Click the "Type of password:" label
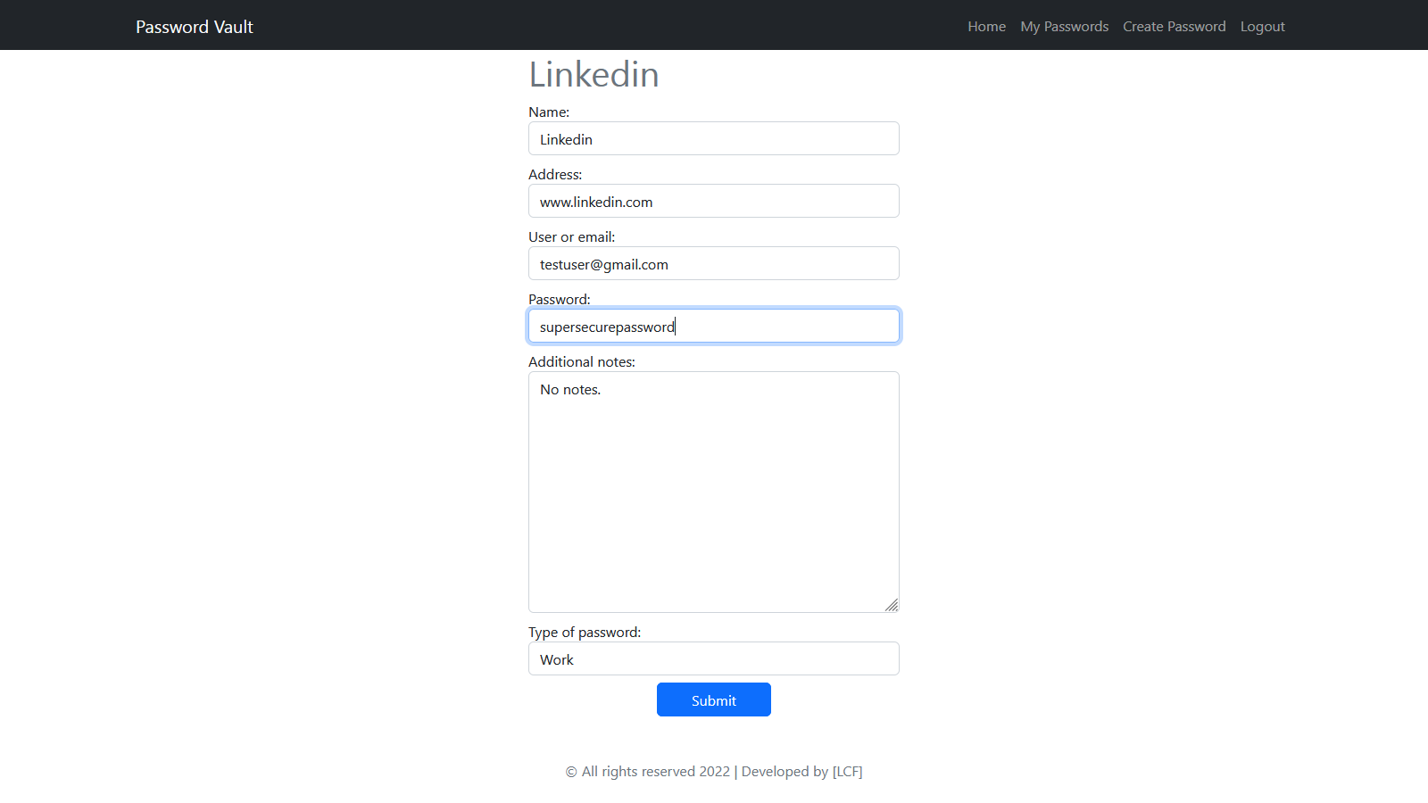Viewport: 1428px width, 803px height. pyautogui.click(x=585, y=632)
